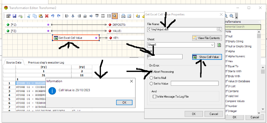
Task: Select the Source Data tab
Action: click(x=14, y=63)
